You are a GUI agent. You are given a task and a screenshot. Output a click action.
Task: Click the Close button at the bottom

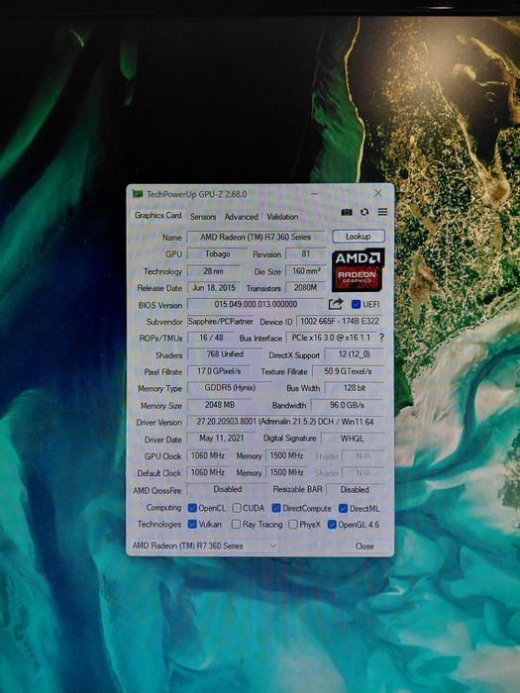[364, 546]
